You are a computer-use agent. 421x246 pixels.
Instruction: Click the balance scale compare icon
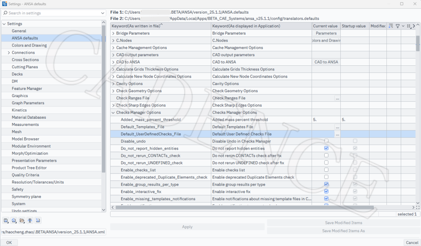click(30, 221)
